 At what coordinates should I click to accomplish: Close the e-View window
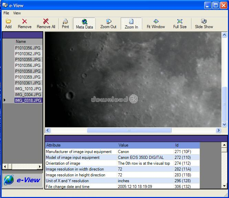pos(223,5)
